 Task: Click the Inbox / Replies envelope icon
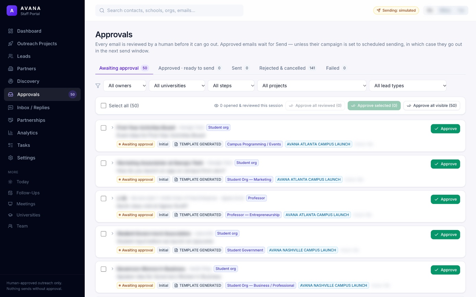(x=11, y=107)
